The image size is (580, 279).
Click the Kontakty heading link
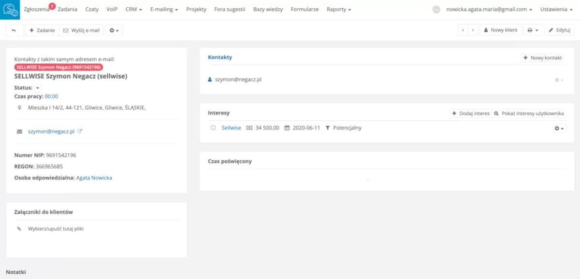[x=220, y=57]
